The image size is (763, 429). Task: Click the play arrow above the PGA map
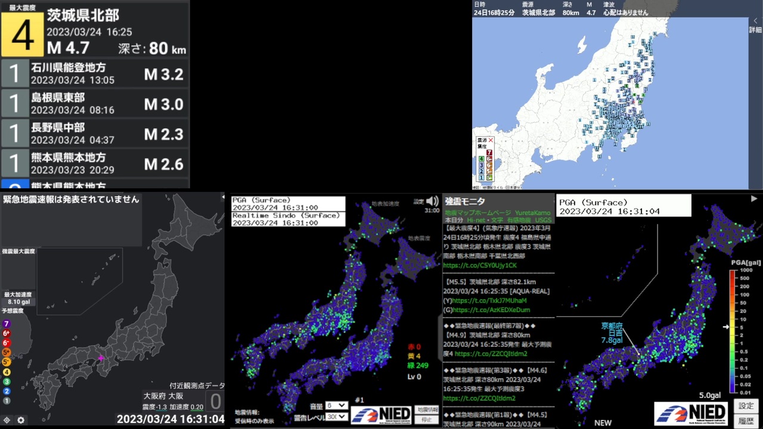pos(754,199)
